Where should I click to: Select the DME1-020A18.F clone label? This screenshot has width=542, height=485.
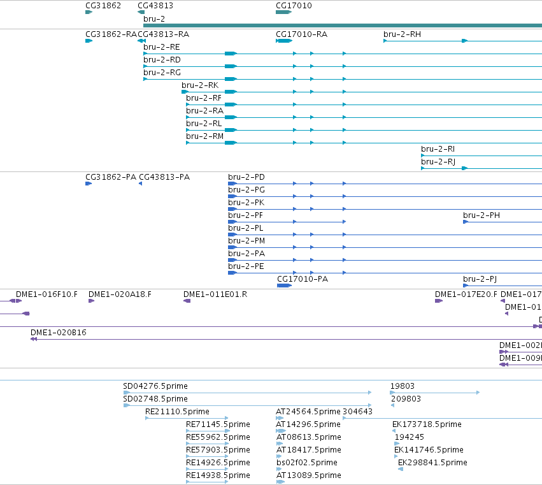point(120,294)
